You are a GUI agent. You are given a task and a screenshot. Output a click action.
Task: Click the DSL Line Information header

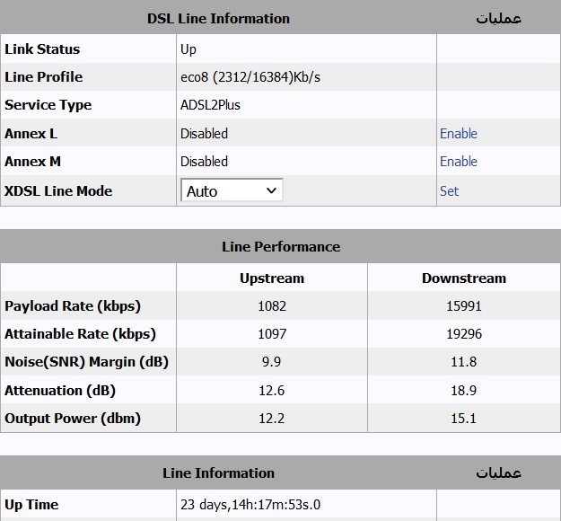pos(218,19)
